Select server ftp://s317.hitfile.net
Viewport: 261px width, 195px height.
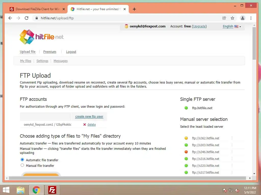click(x=206, y=172)
